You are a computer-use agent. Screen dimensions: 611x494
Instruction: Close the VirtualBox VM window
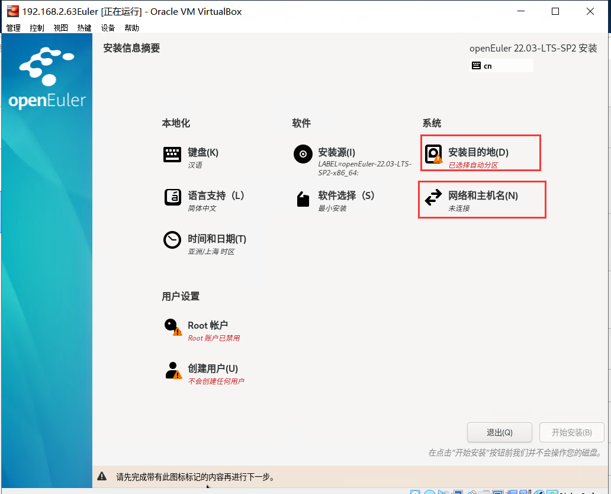point(590,11)
